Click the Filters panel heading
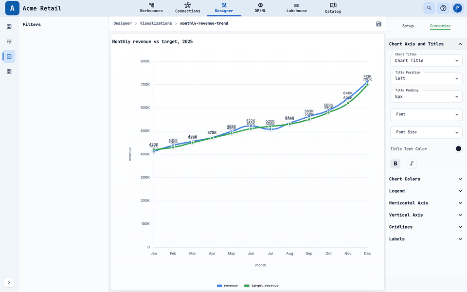Viewport: 467px width, 292px height. click(32, 24)
